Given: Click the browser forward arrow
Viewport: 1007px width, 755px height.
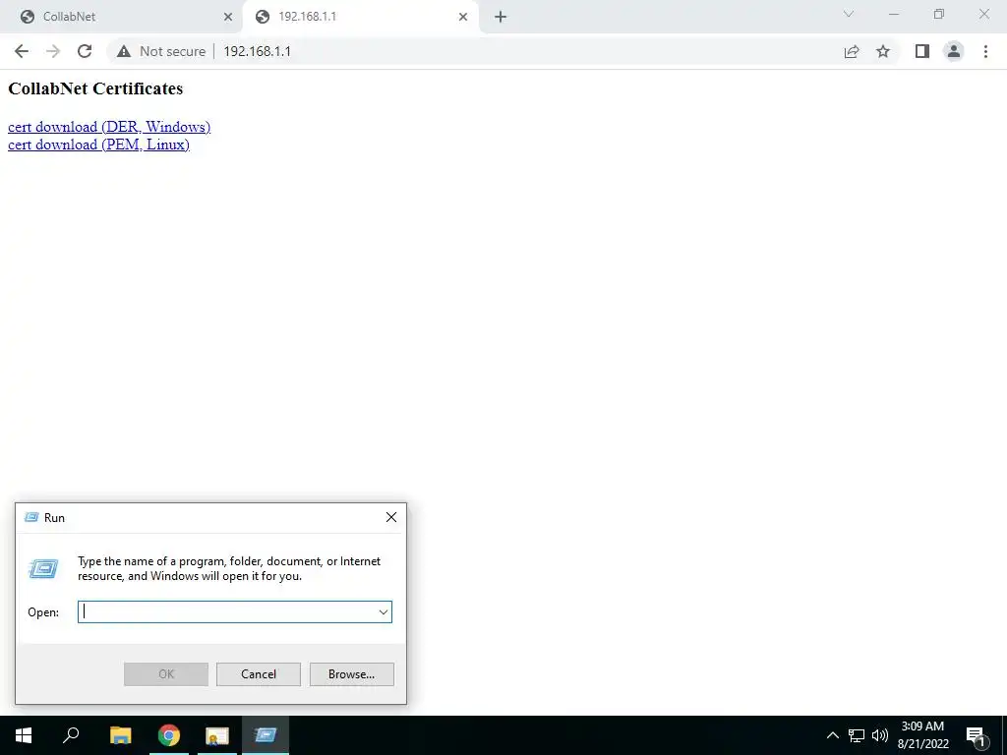Looking at the screenshot, I should pos(53,51).
